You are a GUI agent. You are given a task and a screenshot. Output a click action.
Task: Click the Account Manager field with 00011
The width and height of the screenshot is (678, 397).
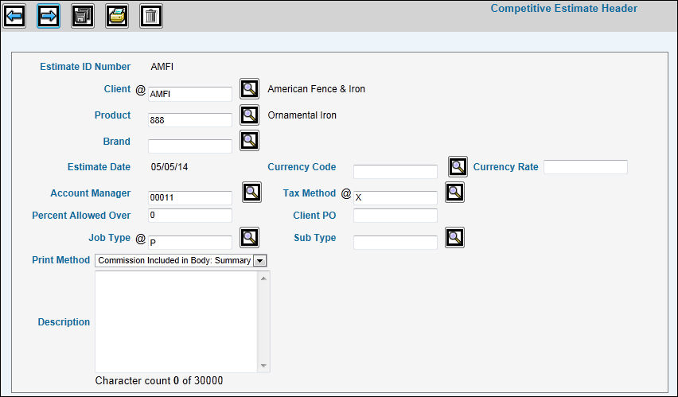click(190, 197)
